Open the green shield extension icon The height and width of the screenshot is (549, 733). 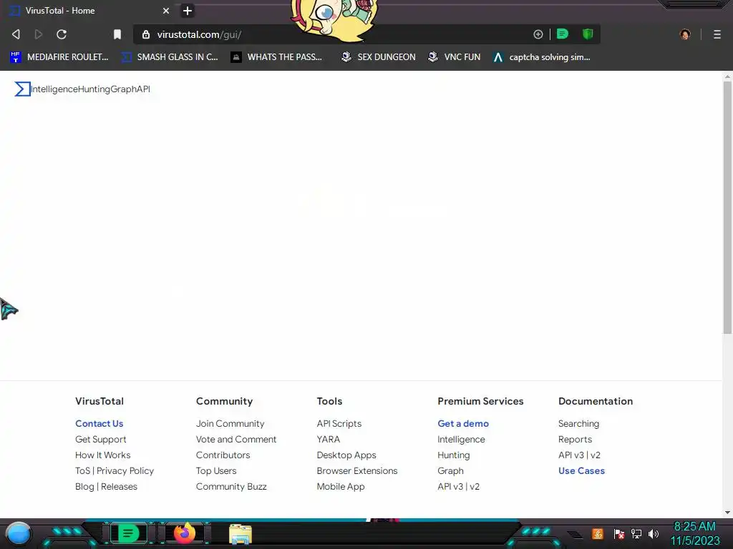tap(588, 34)
